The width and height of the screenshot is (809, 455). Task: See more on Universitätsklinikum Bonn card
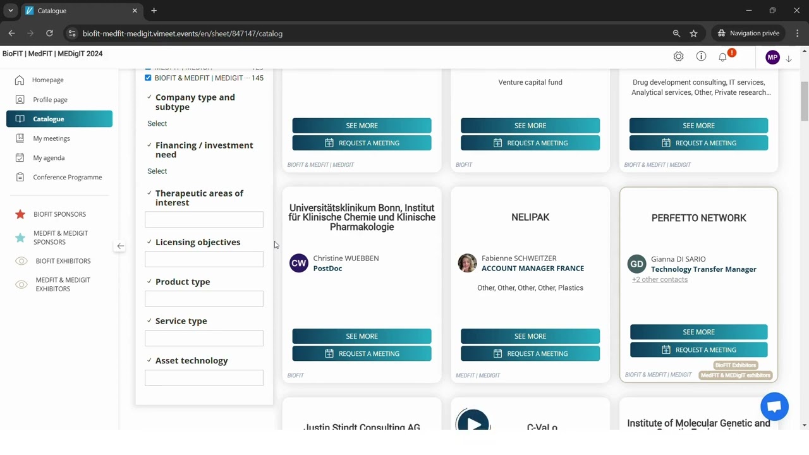click(x=362, y=336)
